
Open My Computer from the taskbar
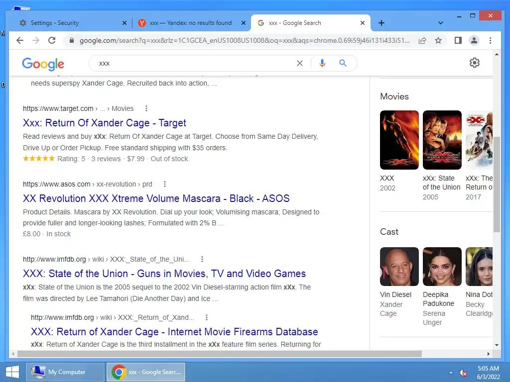coord(65,372)
